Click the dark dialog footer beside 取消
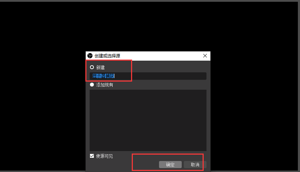This screenshot has width=300, height=172. tap(208, 165)
